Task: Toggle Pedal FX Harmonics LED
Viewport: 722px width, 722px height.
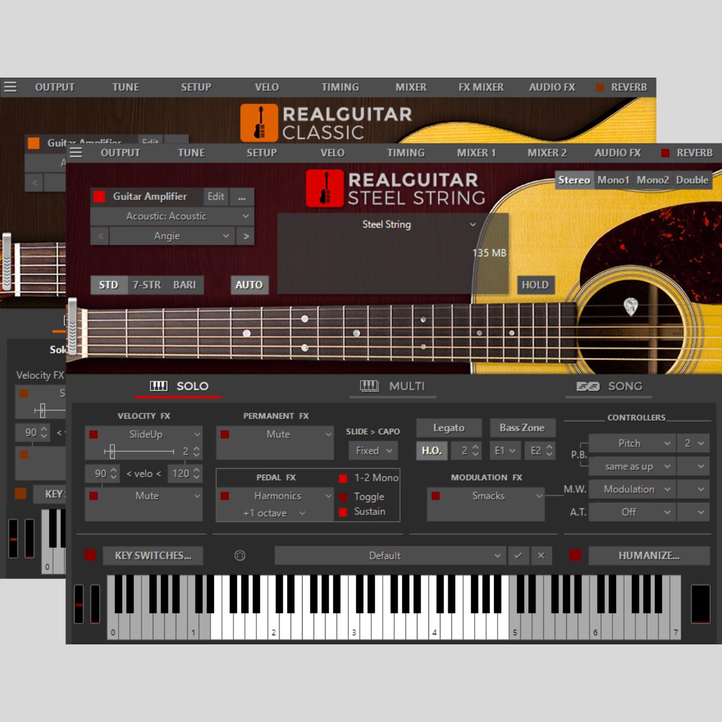Action: click(224, 496)
